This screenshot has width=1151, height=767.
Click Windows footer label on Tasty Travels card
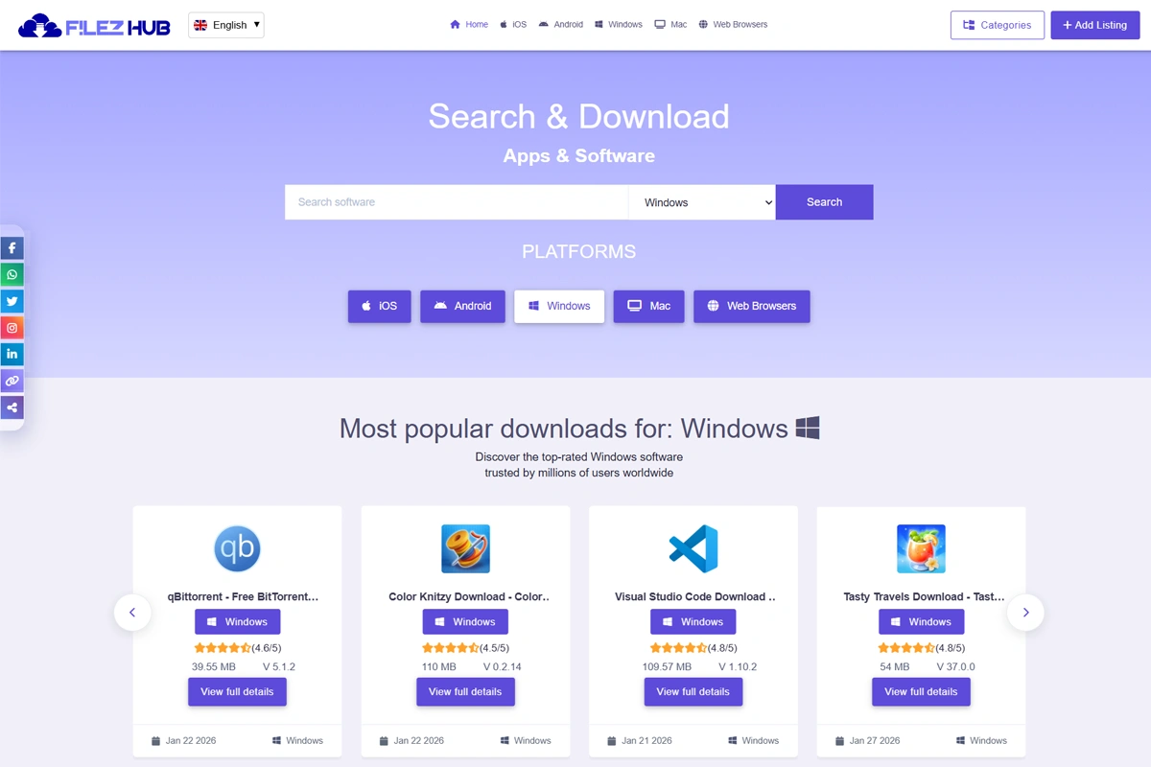coord(981,741)
